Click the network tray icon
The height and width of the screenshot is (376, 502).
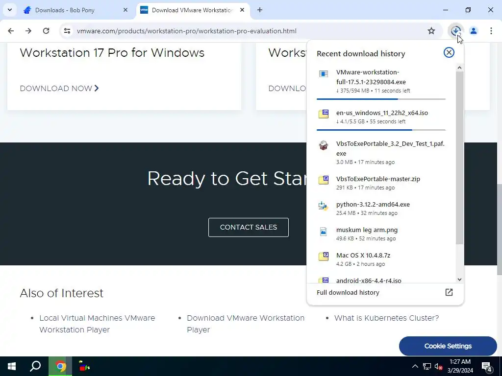[x=427, y=366]
